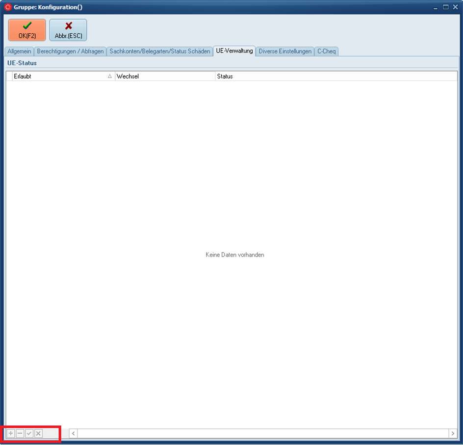
Task: Confirm with the OK(F2) button
Action: [x=27, y=30]
